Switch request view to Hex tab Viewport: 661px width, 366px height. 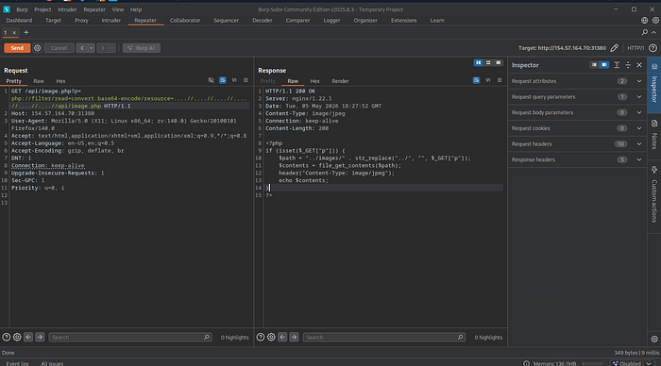[x=60, y=81]
